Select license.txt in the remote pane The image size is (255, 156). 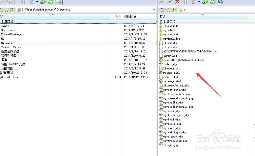click(170, 68)
